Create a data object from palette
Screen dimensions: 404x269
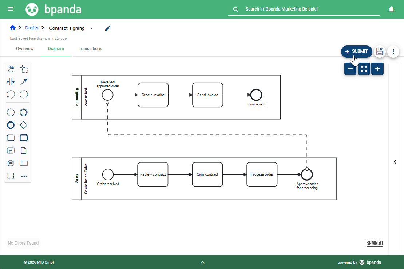pos(24,150)
